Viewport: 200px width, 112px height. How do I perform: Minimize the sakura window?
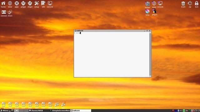[144, 31]
